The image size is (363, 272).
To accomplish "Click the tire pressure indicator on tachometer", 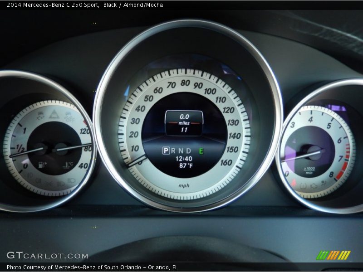I will (x=303, y=185).
